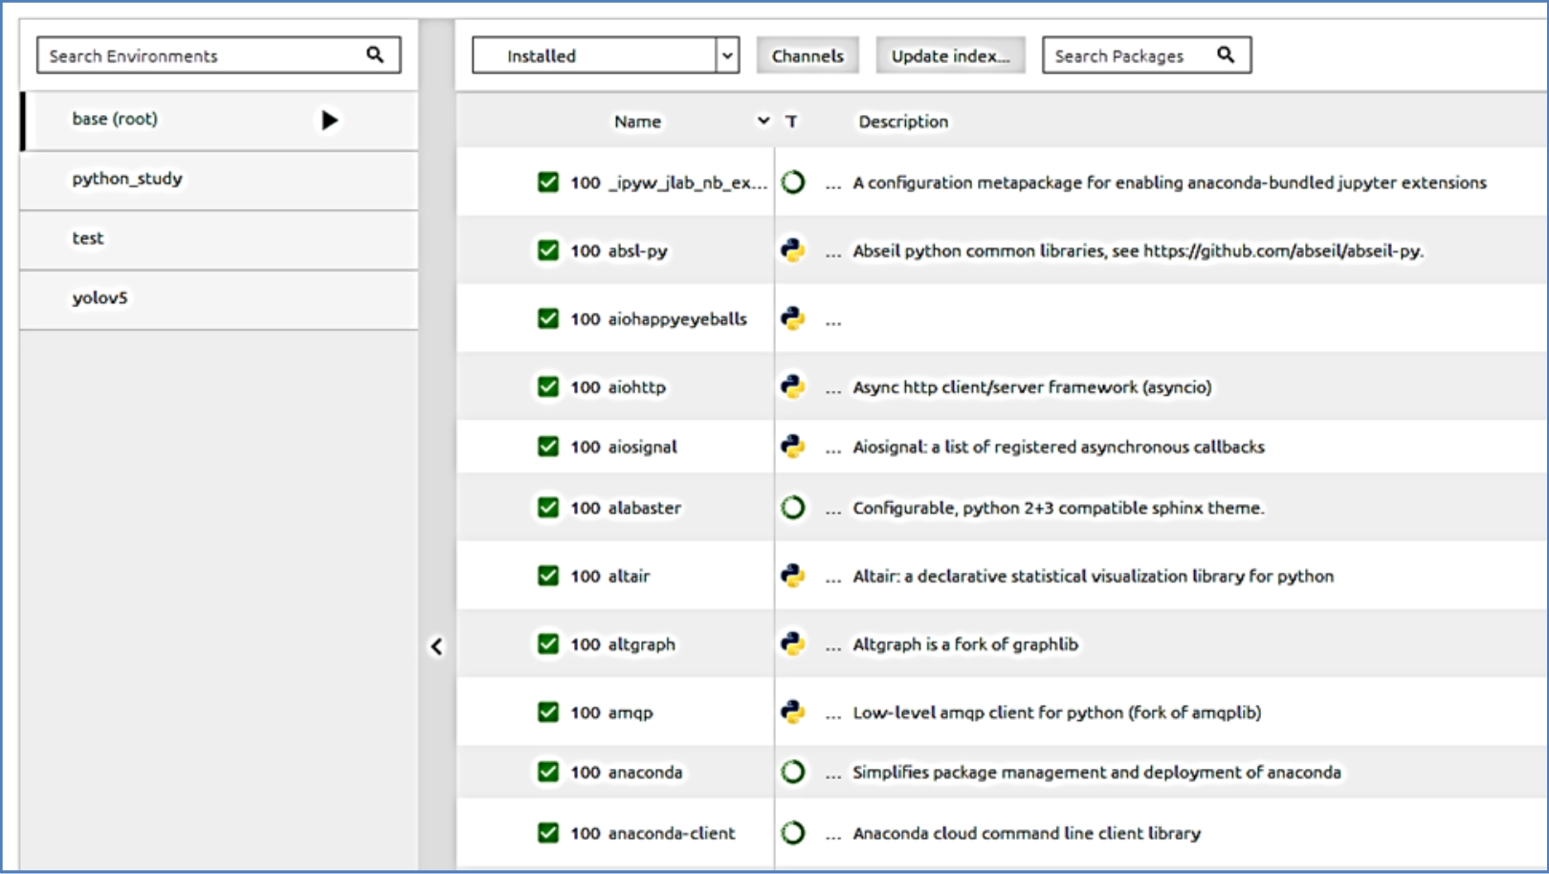The height and width of the screenshot is (874, 1549).
Task: Click the Python icon in aiosignal row
Action: 792,446
